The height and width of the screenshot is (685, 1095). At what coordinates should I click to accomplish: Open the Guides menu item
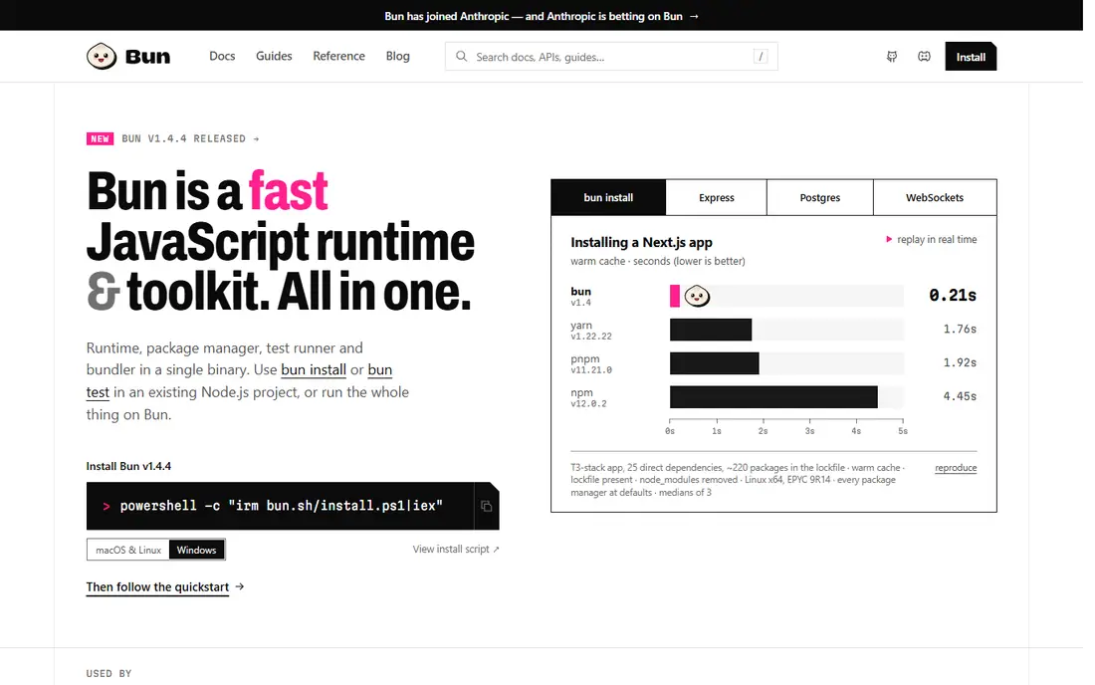(x=274, y=56)
